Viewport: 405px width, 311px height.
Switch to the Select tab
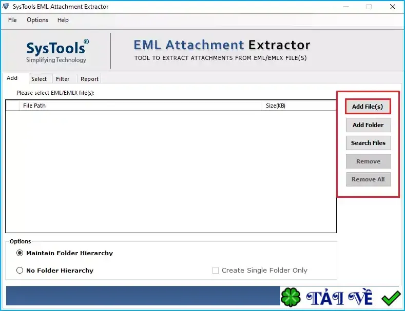click(39, 79)
